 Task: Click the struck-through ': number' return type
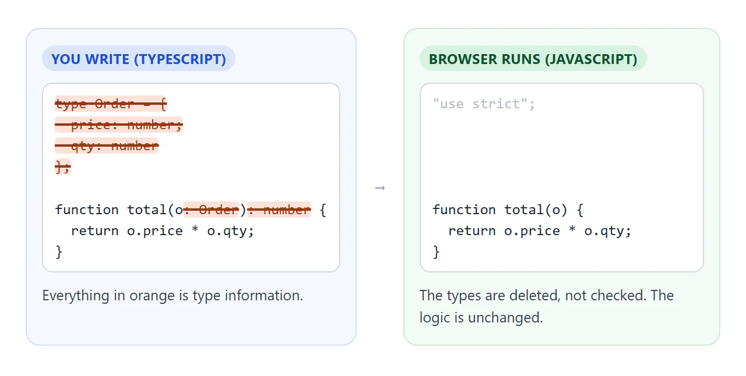click(279, 210)
